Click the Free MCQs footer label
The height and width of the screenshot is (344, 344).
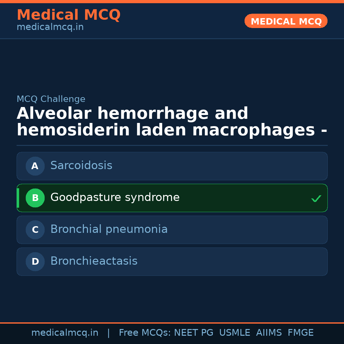tap(145, 333)
